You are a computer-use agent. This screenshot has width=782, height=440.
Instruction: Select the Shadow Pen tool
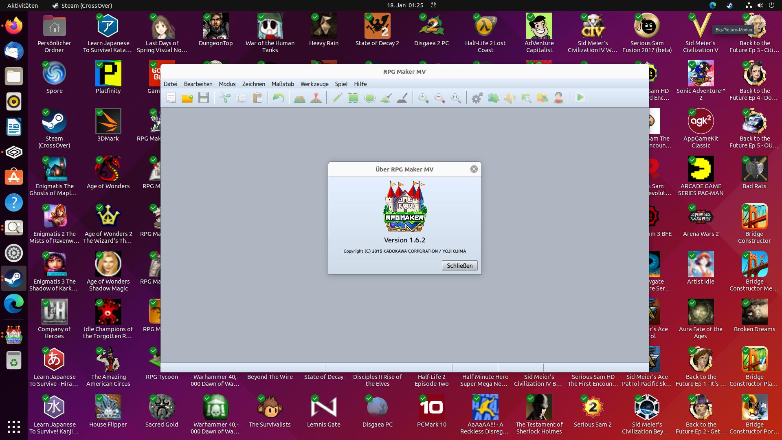click(x=402, y=98)
